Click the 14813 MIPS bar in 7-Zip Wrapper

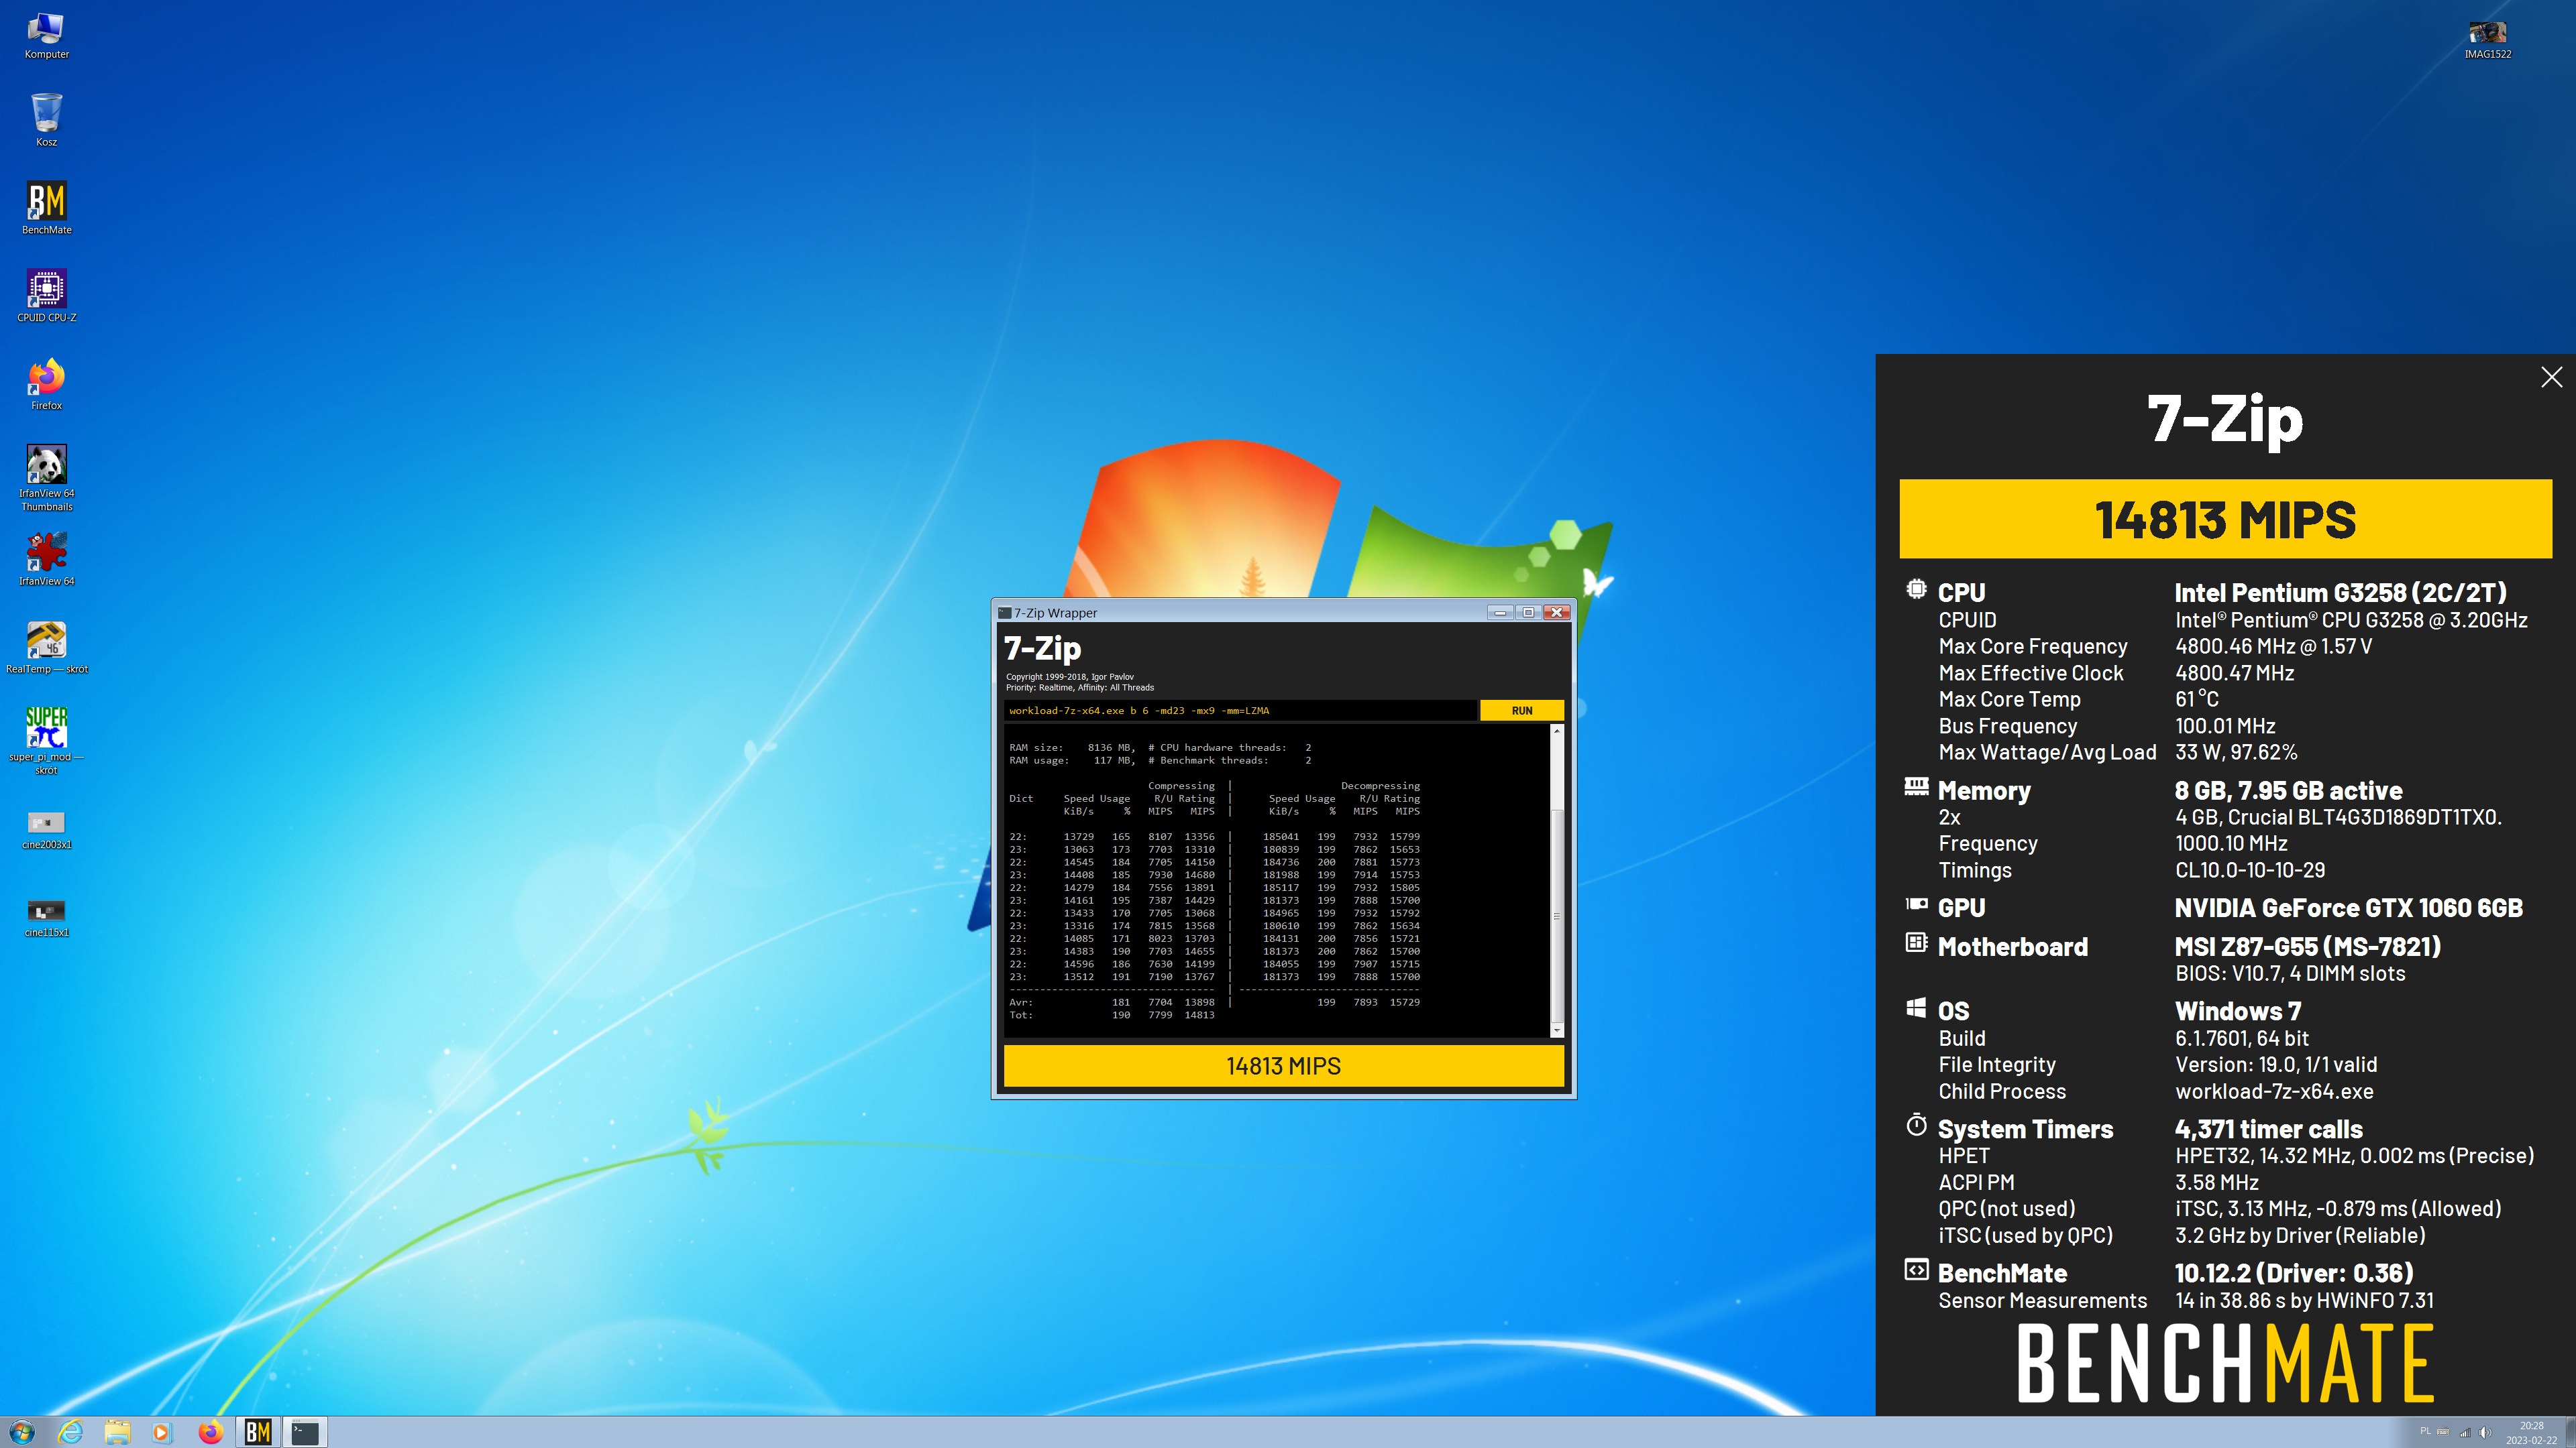click(x=1283, y=1065)
